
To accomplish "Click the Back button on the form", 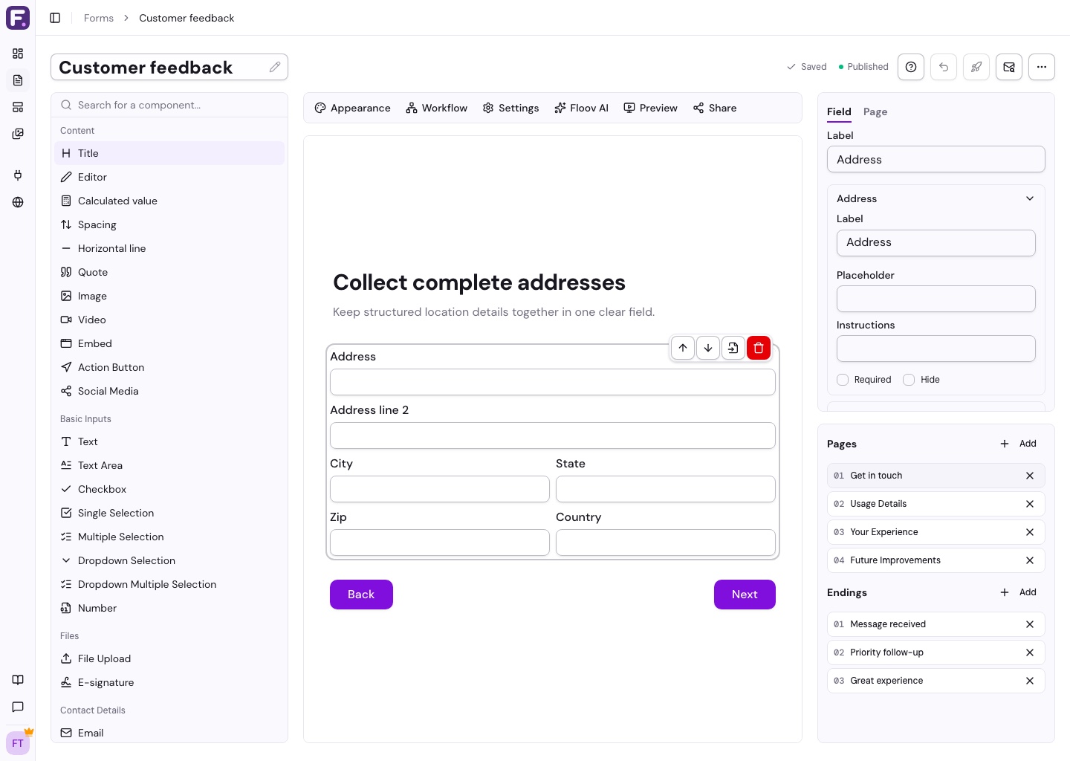I will pyautogui.click(x=361, y=595).
